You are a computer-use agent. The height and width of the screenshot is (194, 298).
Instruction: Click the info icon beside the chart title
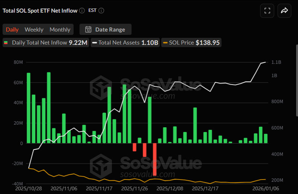point(82,10)
